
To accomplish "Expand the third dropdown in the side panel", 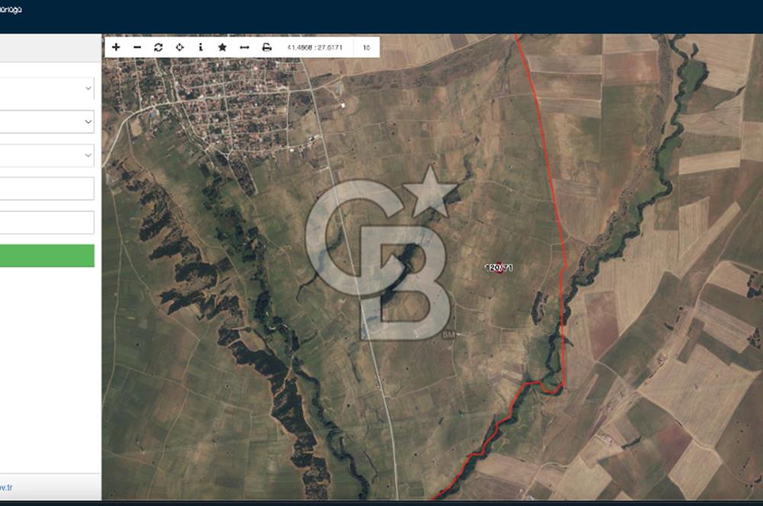I will [46, 155].
